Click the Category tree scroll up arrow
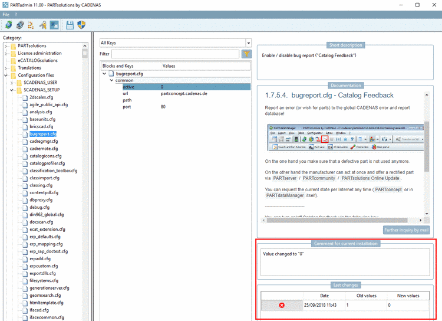 pos(85,46)
